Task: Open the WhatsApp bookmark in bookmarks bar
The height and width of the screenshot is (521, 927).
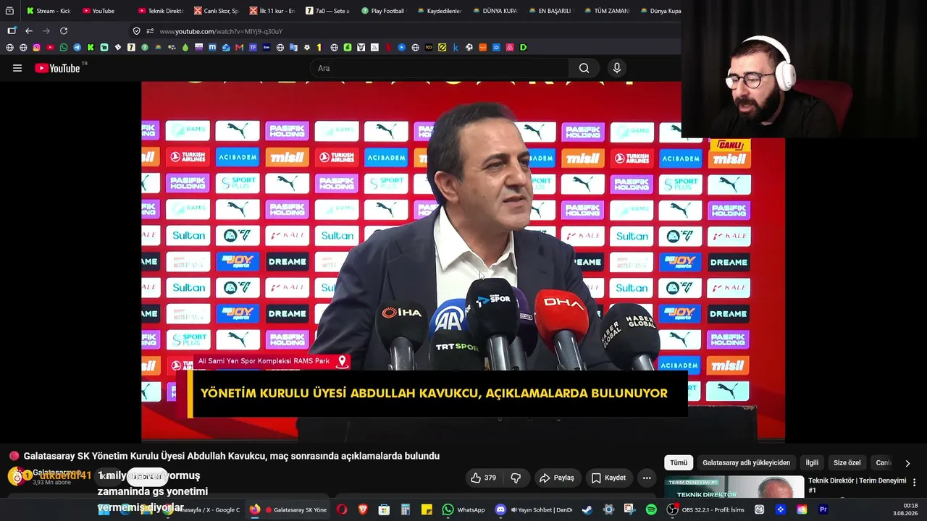Action: (x=64, y=48)
